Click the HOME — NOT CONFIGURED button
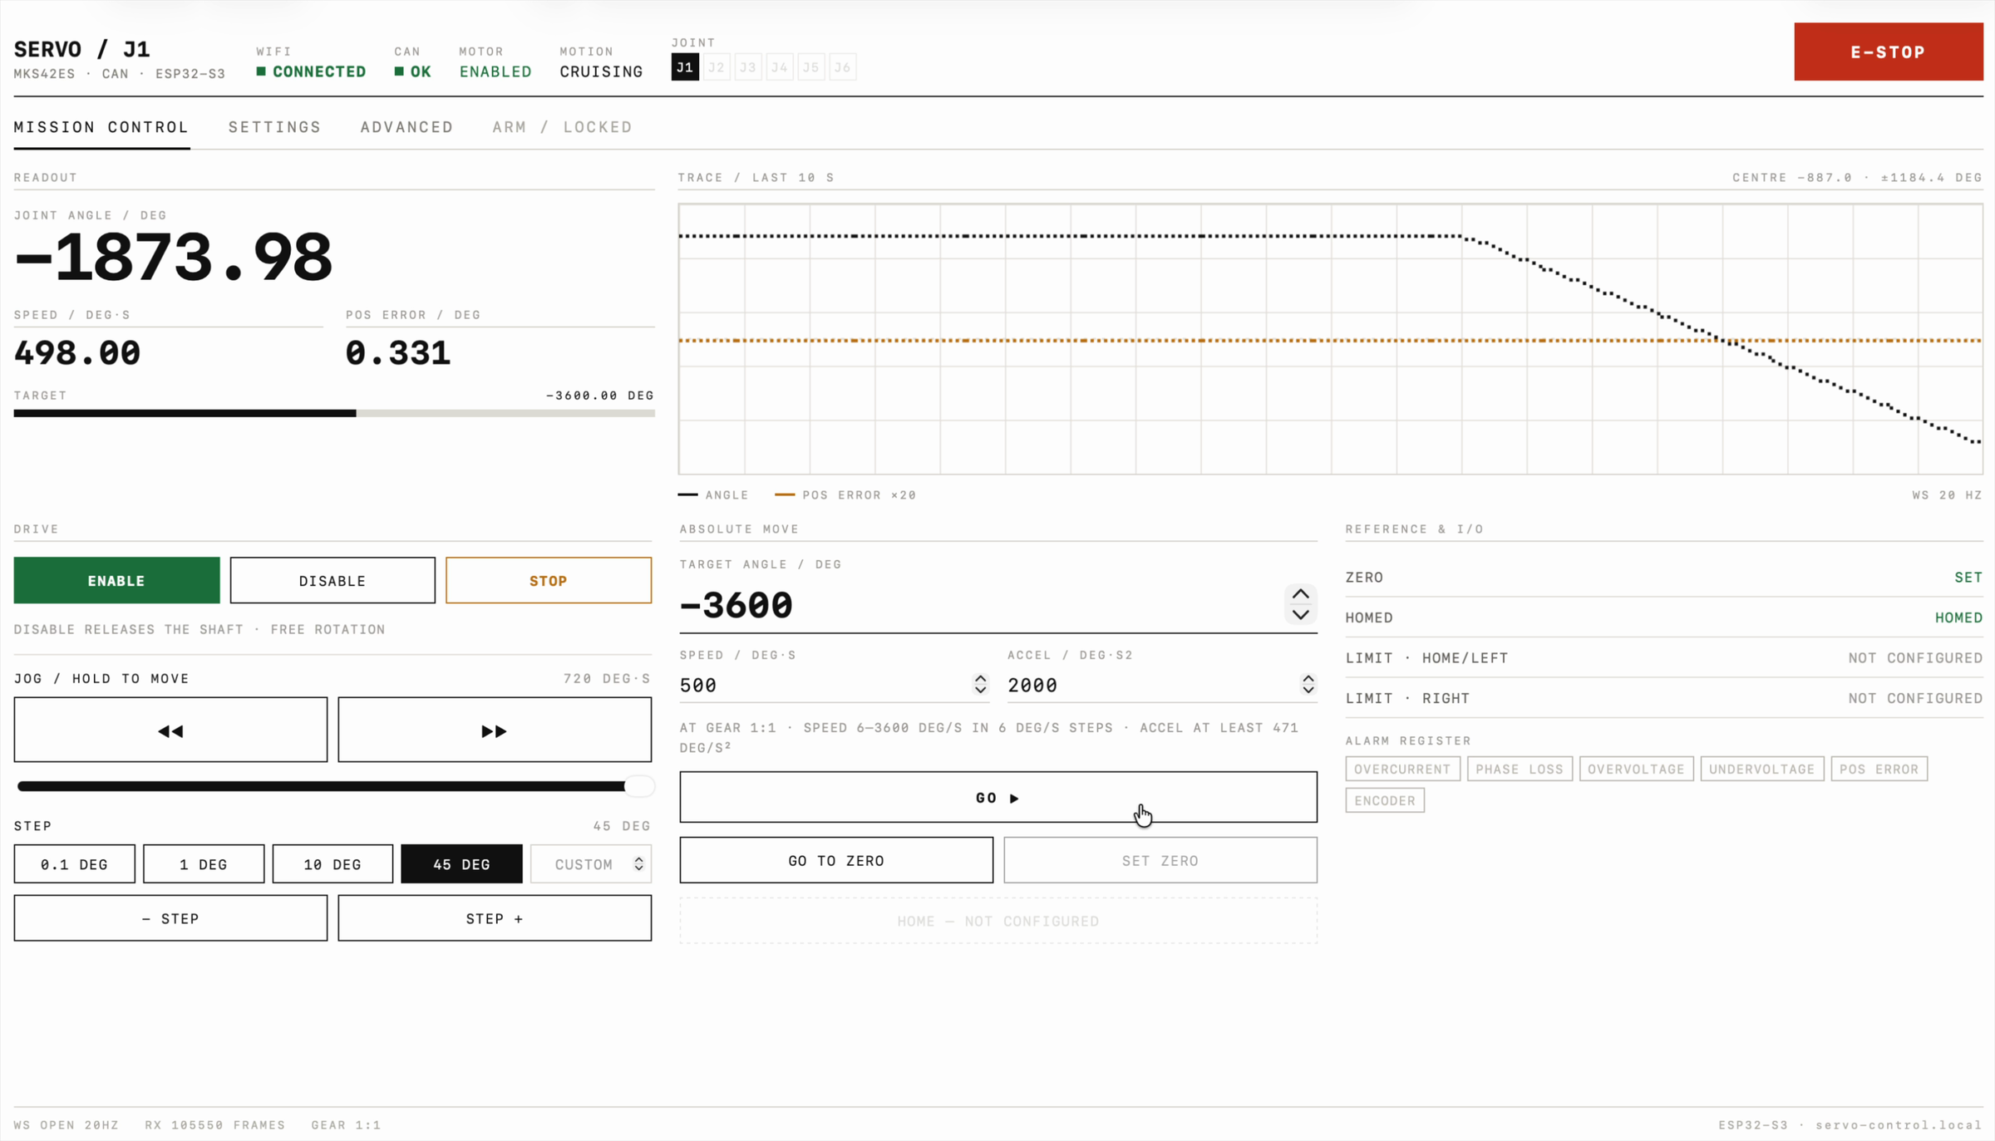 998,920
